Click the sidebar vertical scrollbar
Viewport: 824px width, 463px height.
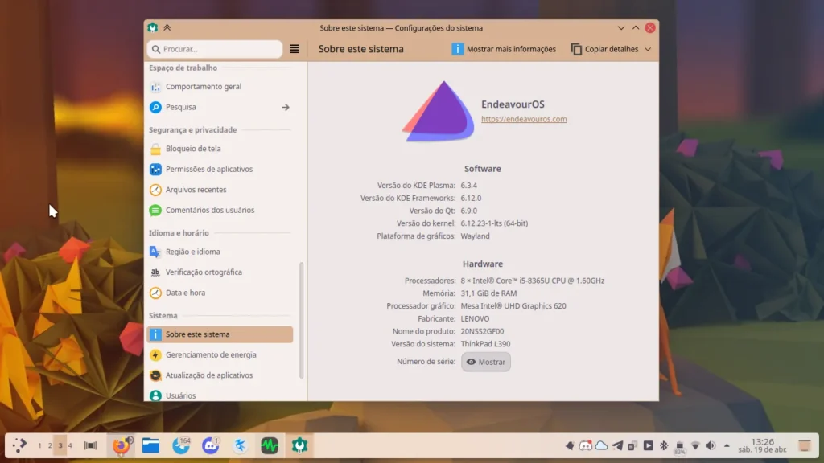[301, 320]
